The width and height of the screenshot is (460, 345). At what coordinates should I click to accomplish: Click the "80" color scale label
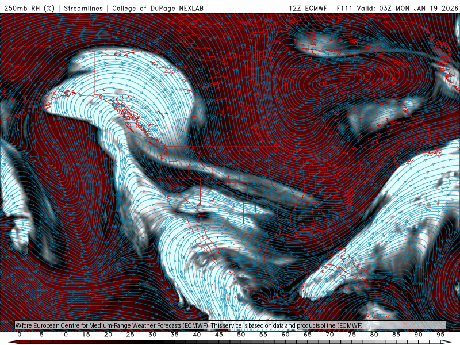point(374,335)
